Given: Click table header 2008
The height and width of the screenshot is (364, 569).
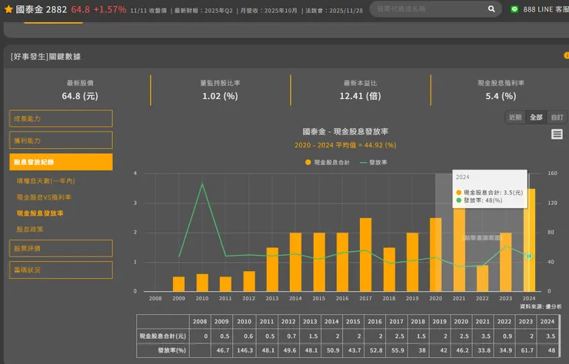Looking at the screenshot, I should [200, 322].
